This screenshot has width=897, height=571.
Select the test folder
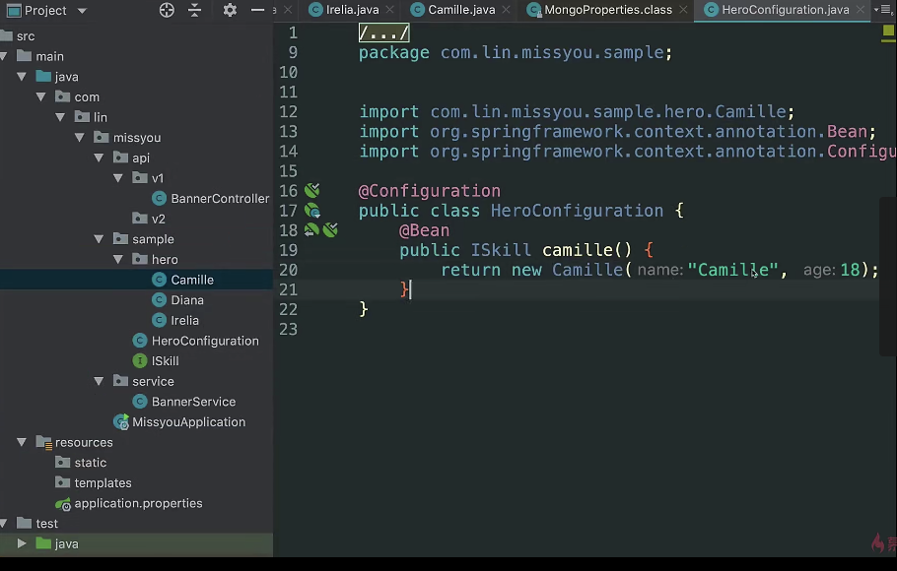coord(46,524)
